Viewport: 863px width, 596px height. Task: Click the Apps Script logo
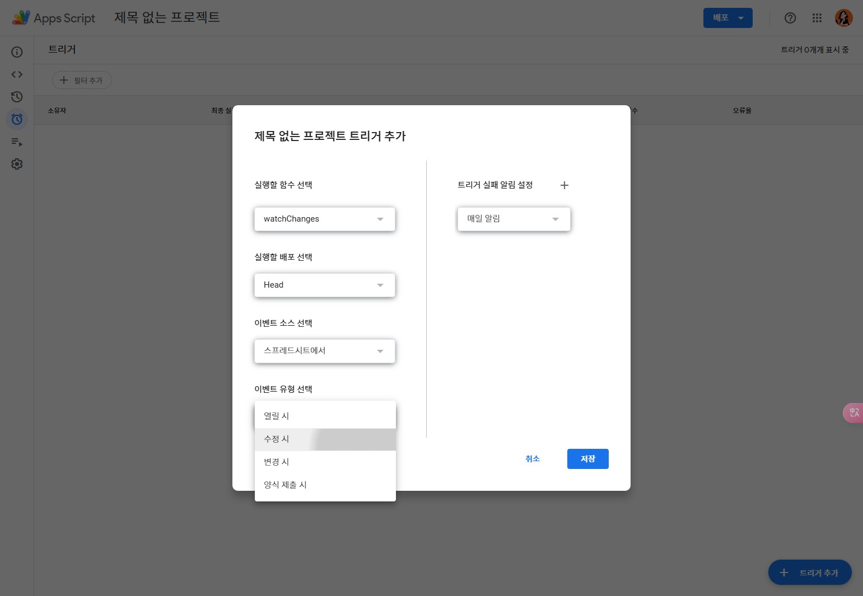(54, 18)
